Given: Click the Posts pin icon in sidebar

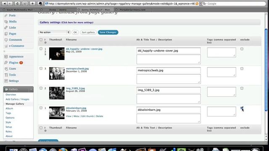Looking at the screenshot, I should click(6, 16).
